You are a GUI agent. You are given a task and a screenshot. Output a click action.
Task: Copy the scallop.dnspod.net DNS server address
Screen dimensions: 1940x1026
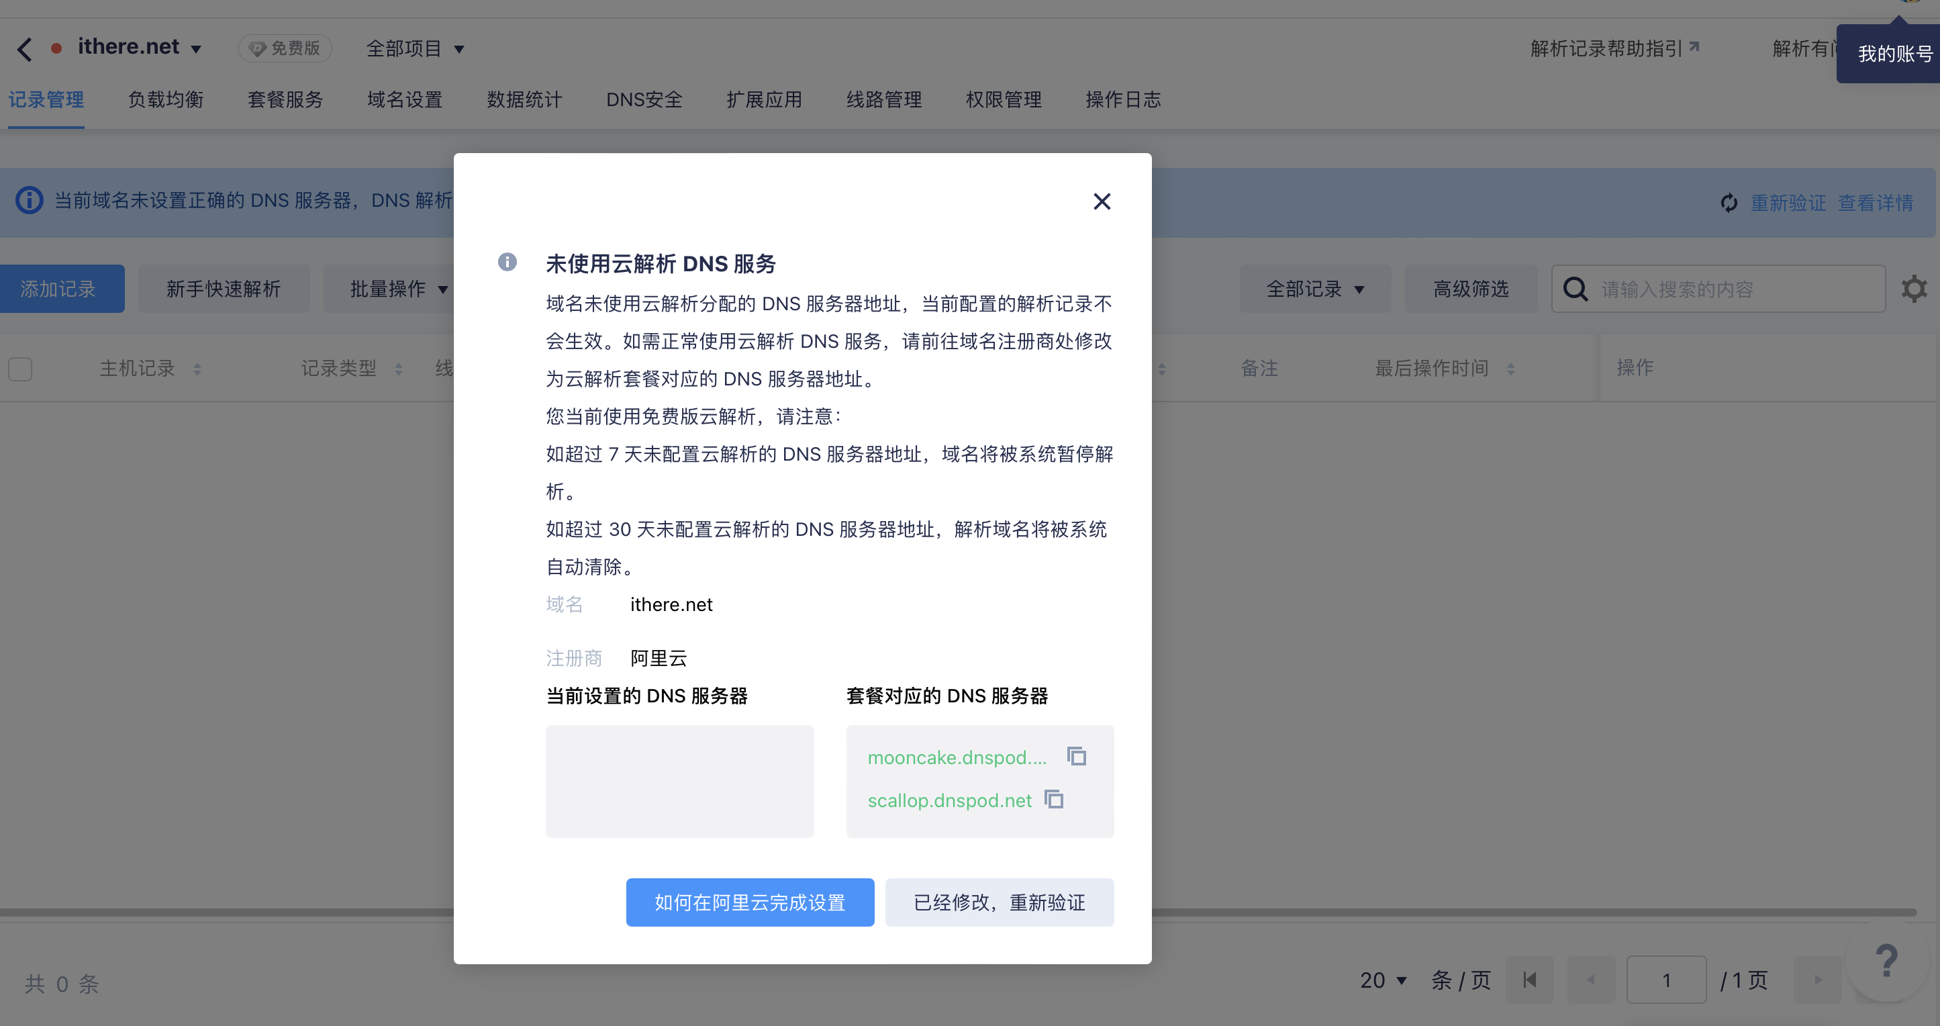(1055, 798)
